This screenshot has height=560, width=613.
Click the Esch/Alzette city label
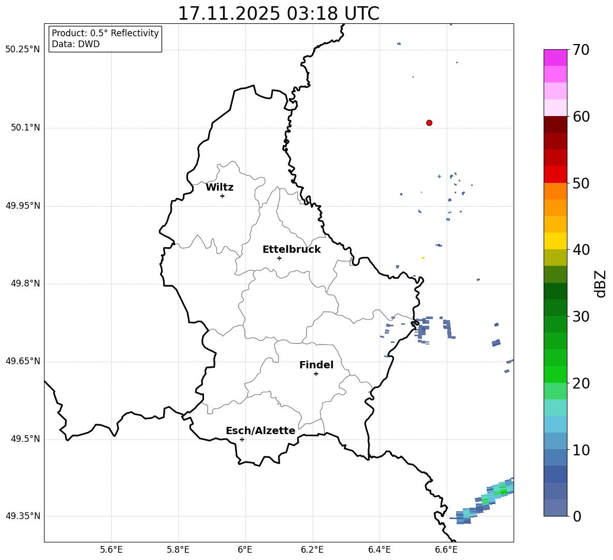260,430
